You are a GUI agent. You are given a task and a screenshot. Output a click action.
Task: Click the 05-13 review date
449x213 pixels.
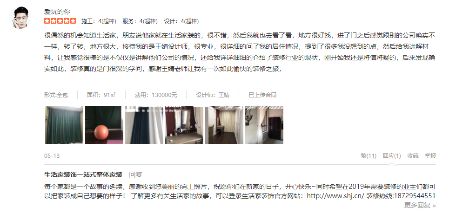[x=52, y=156]
